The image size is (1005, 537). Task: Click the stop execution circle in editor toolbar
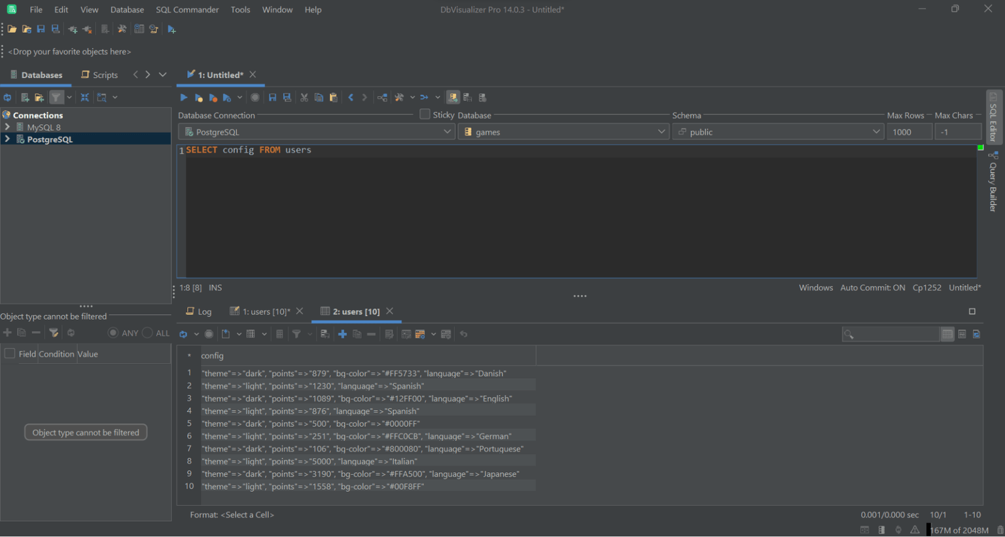255,97
